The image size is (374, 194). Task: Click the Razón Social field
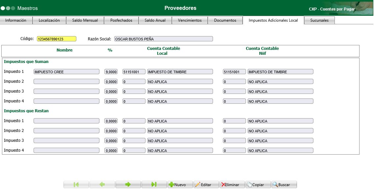coord(164,39)
